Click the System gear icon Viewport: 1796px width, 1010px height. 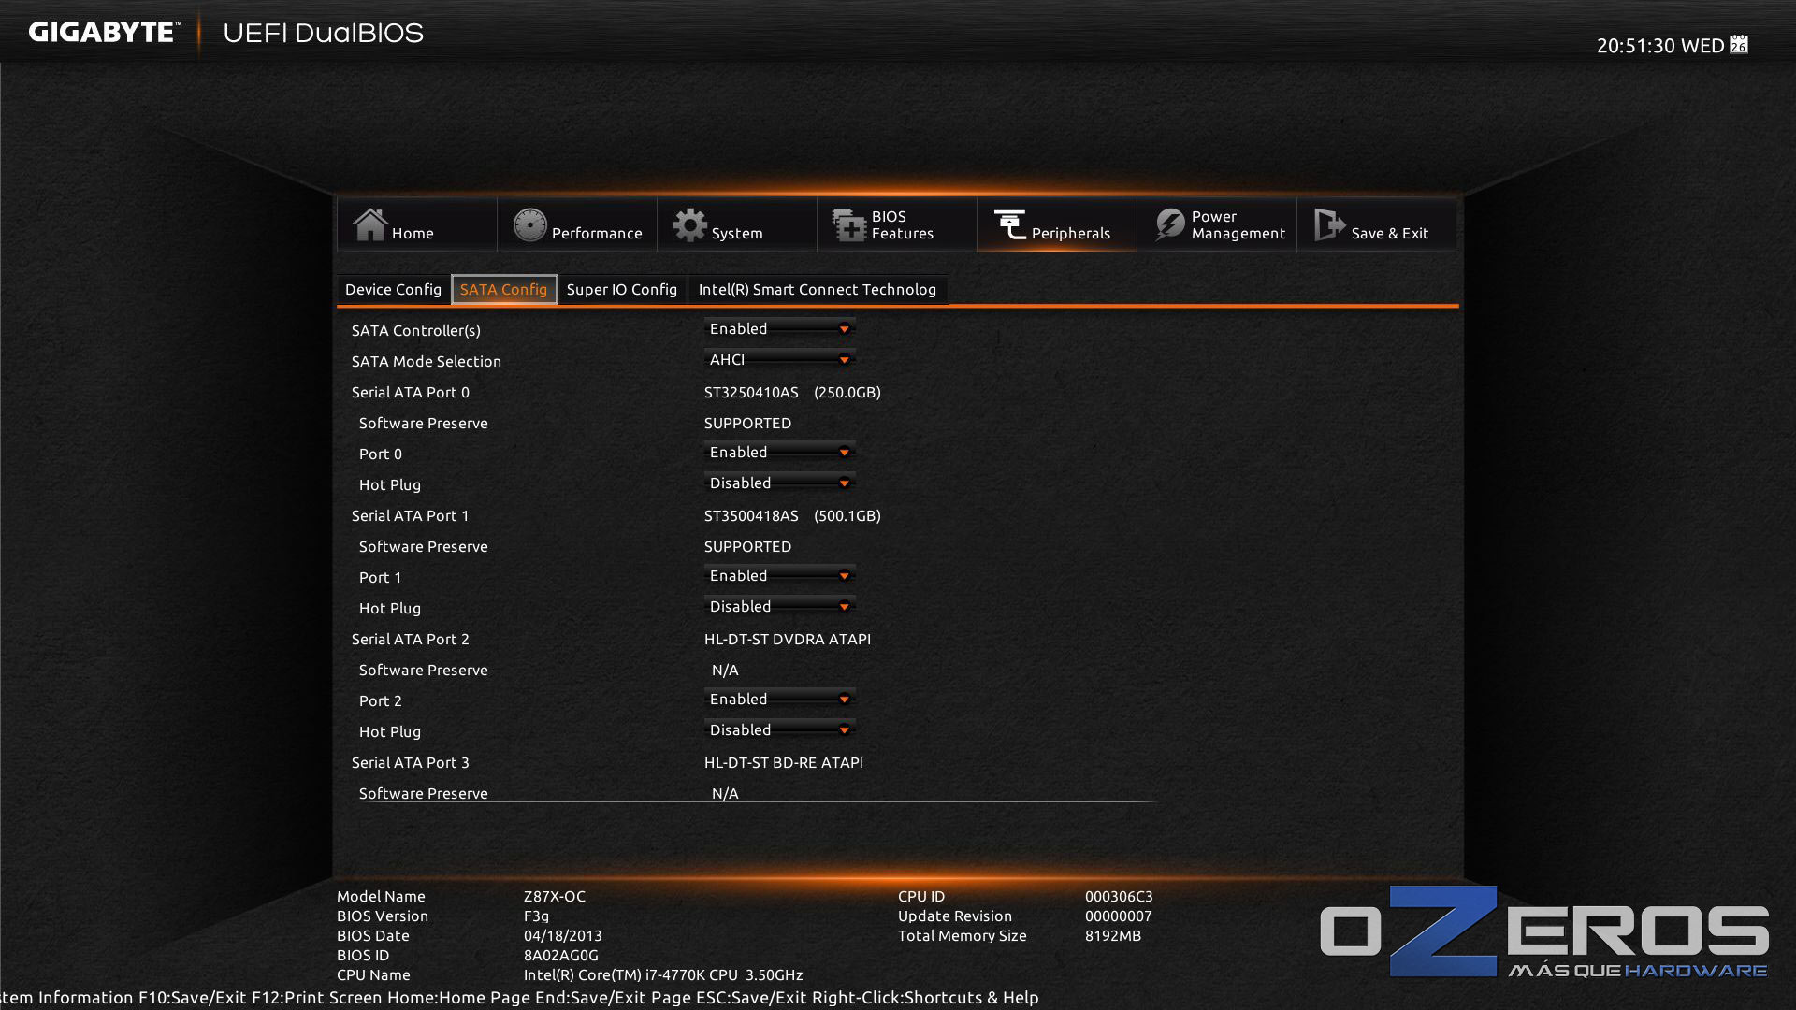[x=690, y=224]
